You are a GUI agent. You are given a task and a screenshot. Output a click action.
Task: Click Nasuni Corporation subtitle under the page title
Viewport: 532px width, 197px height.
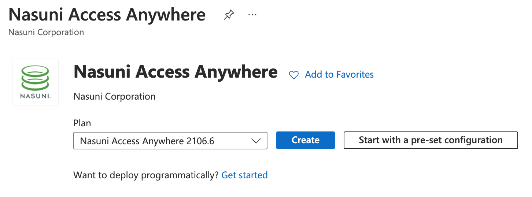(x=46, y=32)
